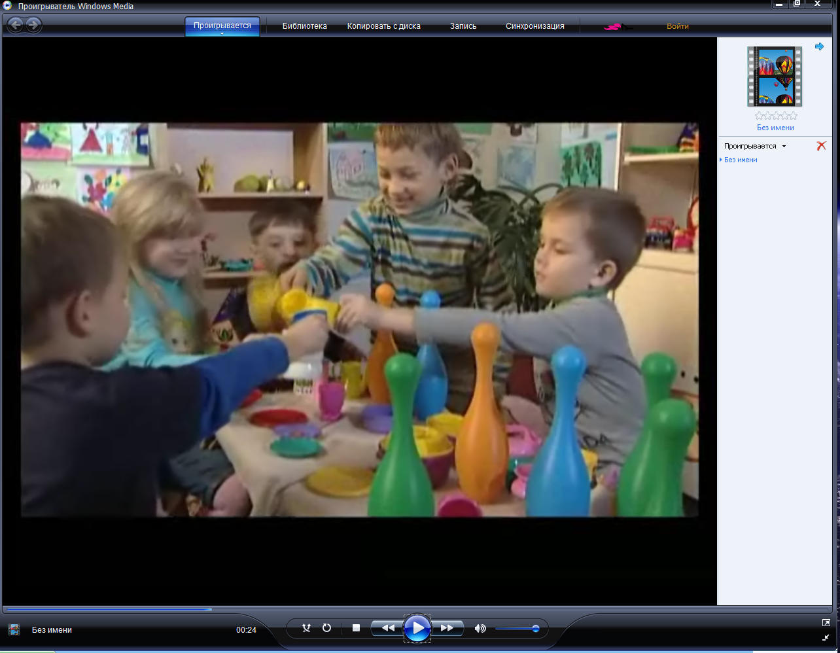This screenshot has width=840, height=653.
Task: Click the Back navigation arrow
Action: (x=15, y=26)
